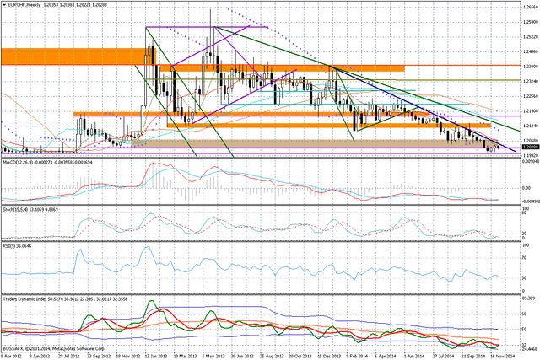
Task: Click the 23 Sep 2012 date label
Action: pos(98,357)
